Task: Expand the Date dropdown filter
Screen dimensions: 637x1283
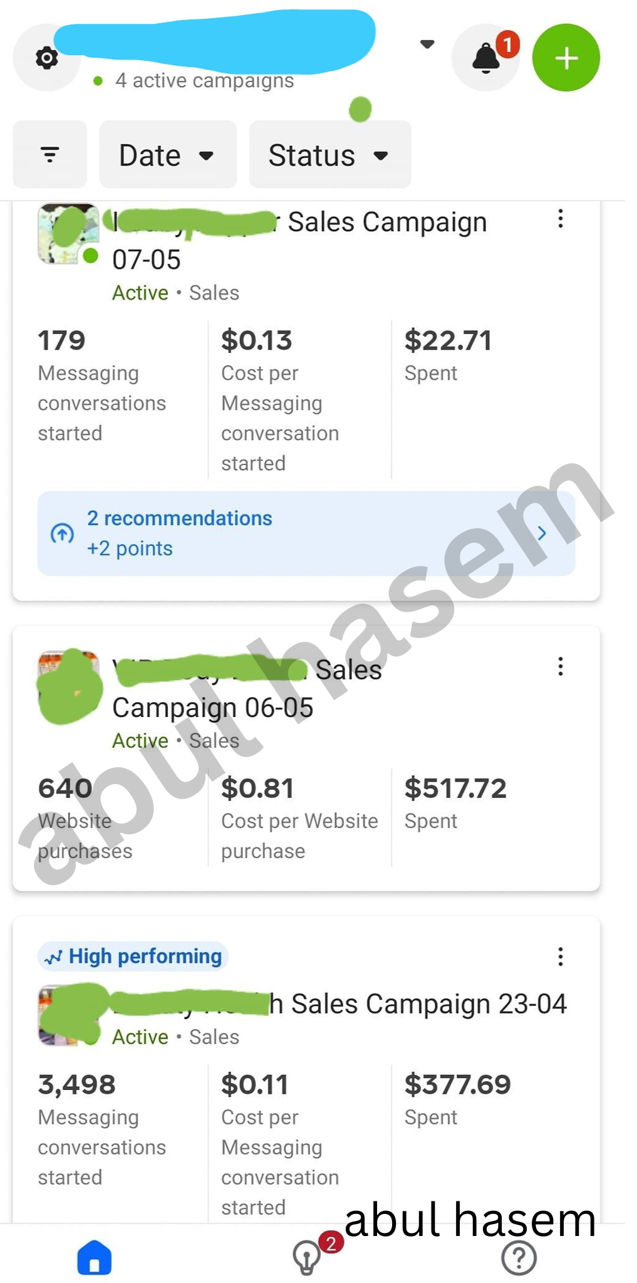Action: [x=168, y=155]
